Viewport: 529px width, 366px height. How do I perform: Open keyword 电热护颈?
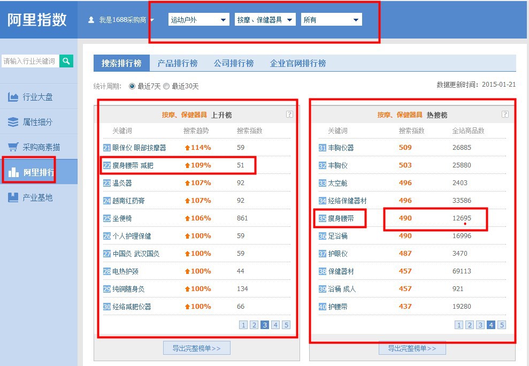click(125, 271)
